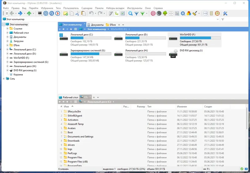Click the Этот компьютер address bar field
This screenshot has width=250, height=173.
[x=110, y=19]
